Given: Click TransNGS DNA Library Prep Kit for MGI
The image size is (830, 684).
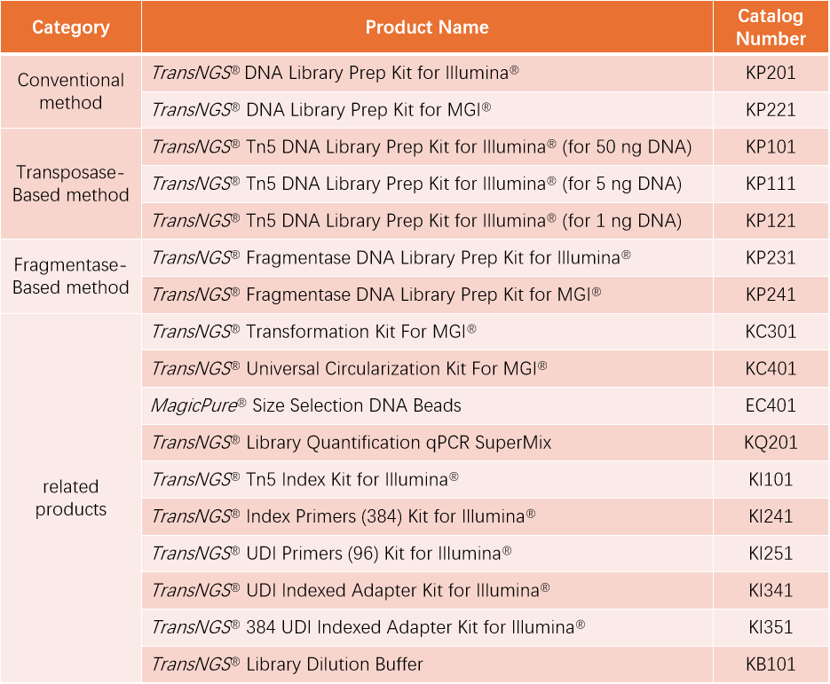Looking at the screenshot, I should pos(322,109).
